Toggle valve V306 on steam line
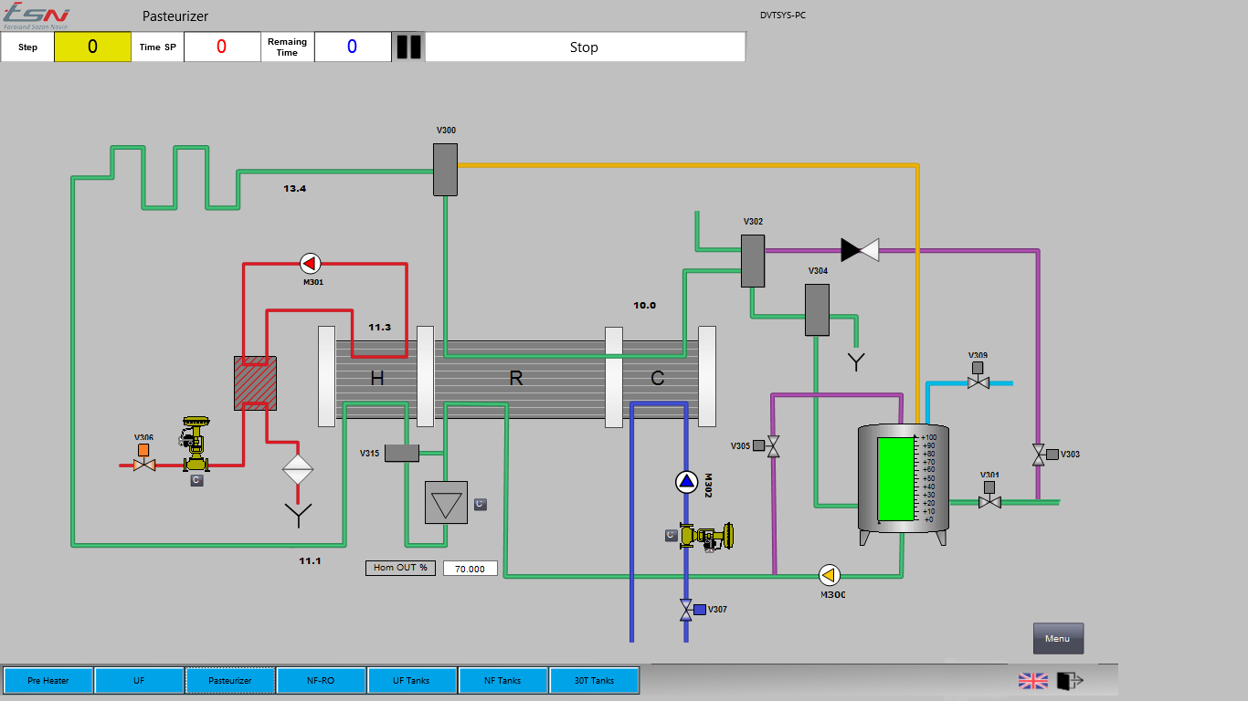This screenshot has width=1248, height=701. [143, 464]
